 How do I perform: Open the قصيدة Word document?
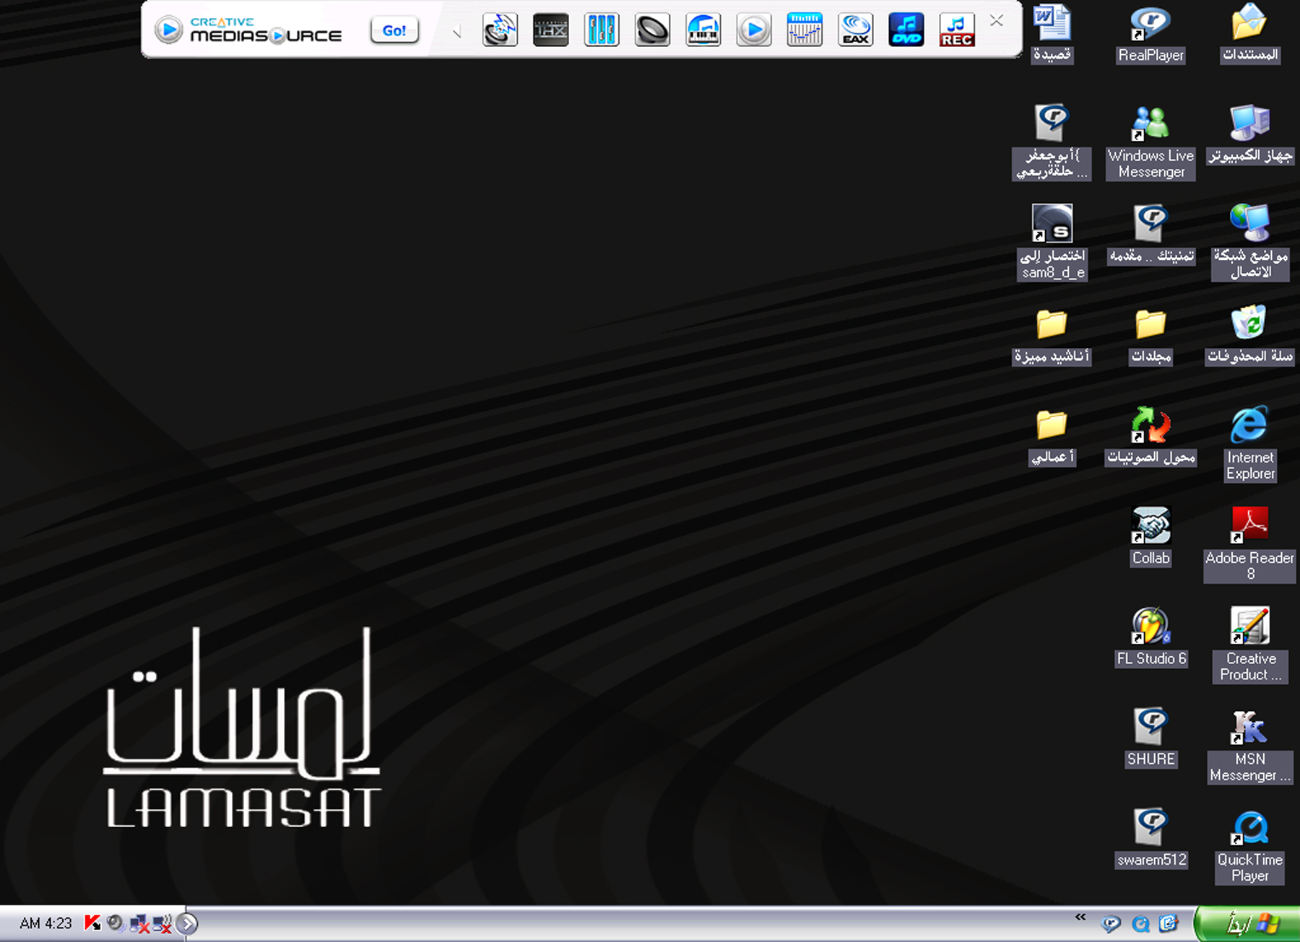(x=1052, y=34)
